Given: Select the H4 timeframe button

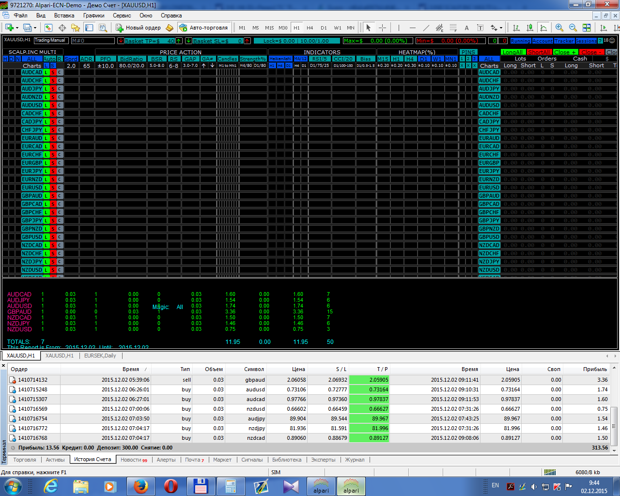Looking at the screenshot, I should point(310,28).
